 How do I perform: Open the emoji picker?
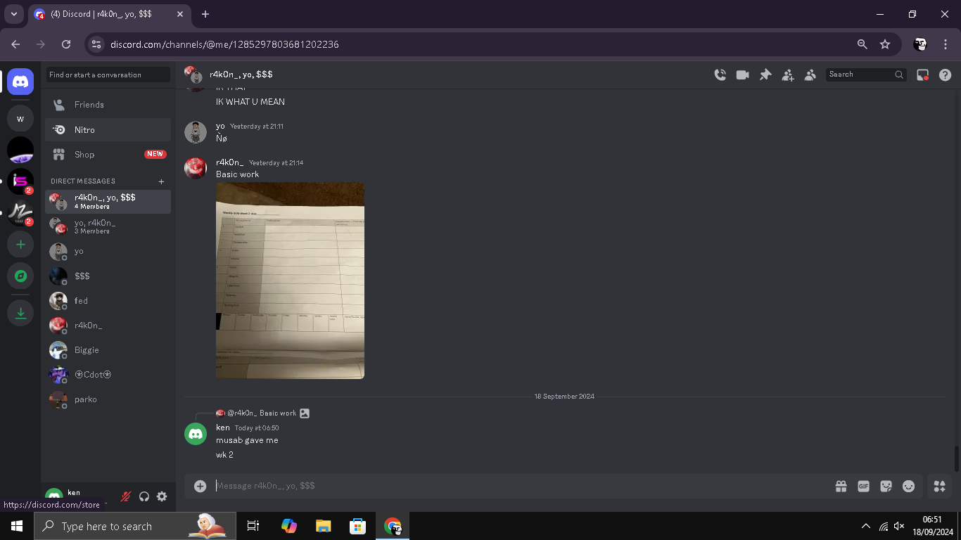pos(909,486)
